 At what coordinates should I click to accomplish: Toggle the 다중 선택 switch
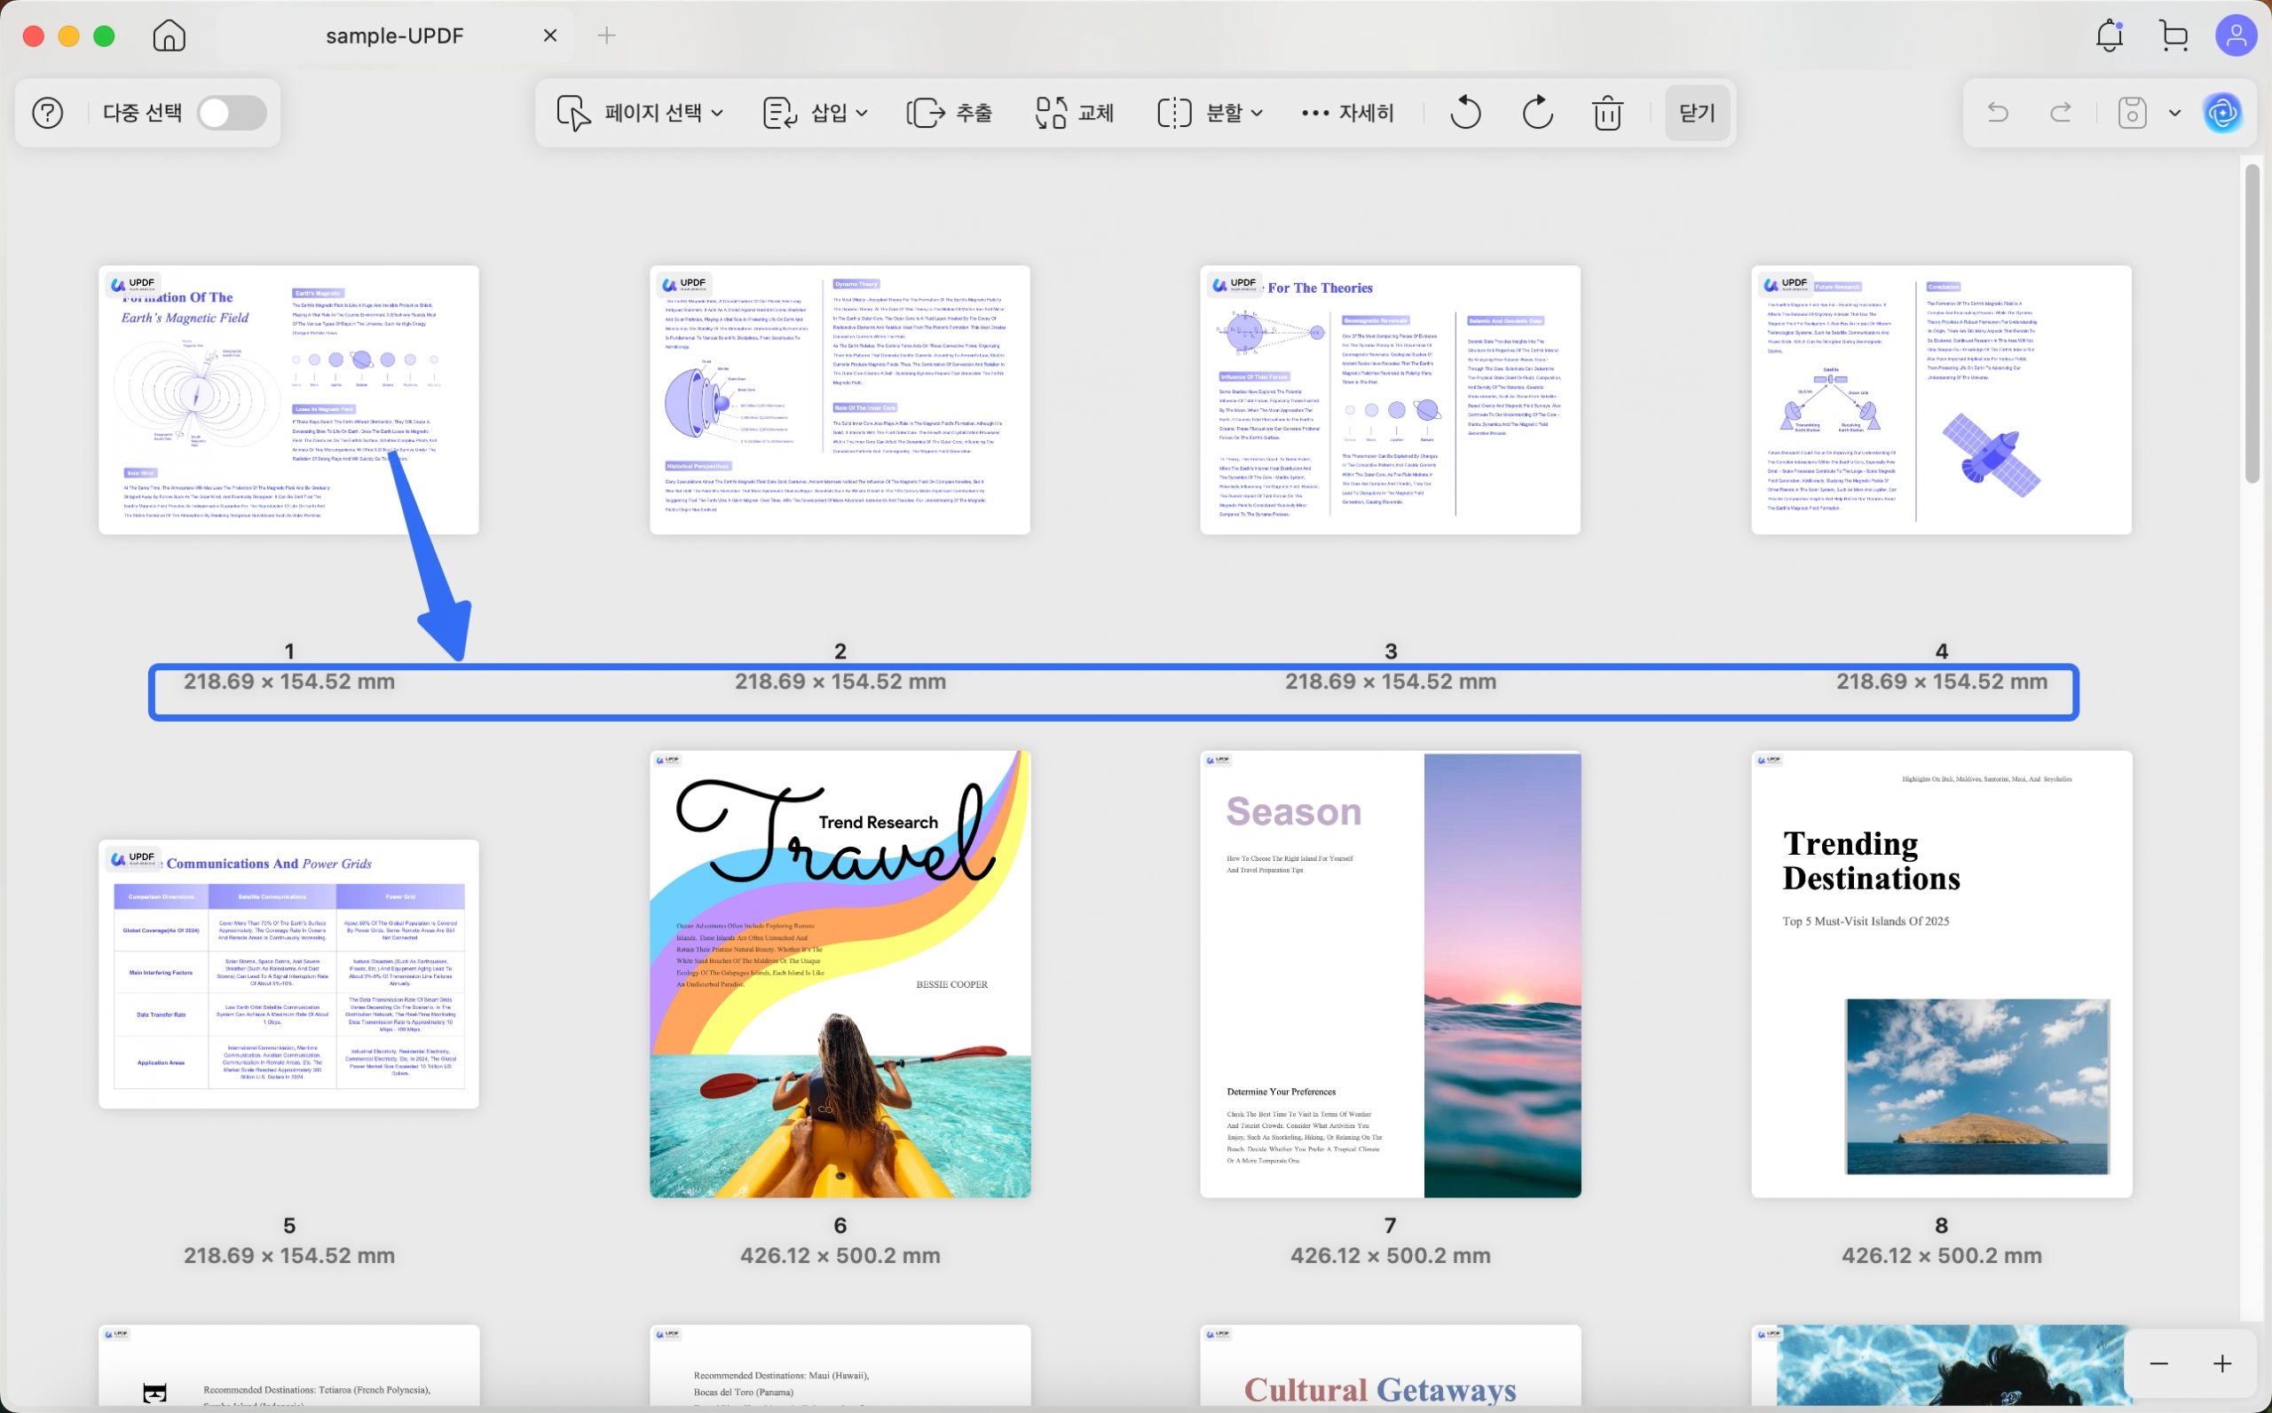tap(231, 113)
